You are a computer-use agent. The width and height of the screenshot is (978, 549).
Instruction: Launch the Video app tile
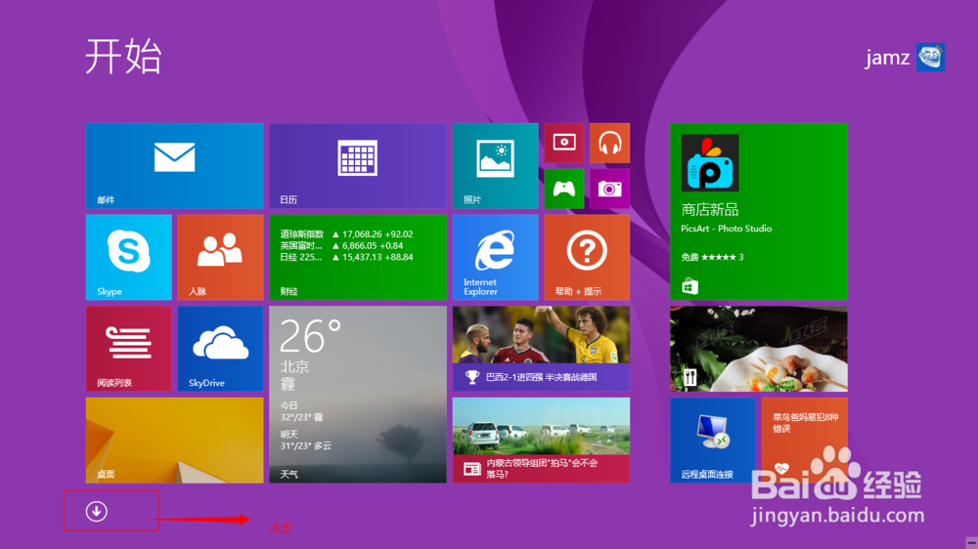564,143
